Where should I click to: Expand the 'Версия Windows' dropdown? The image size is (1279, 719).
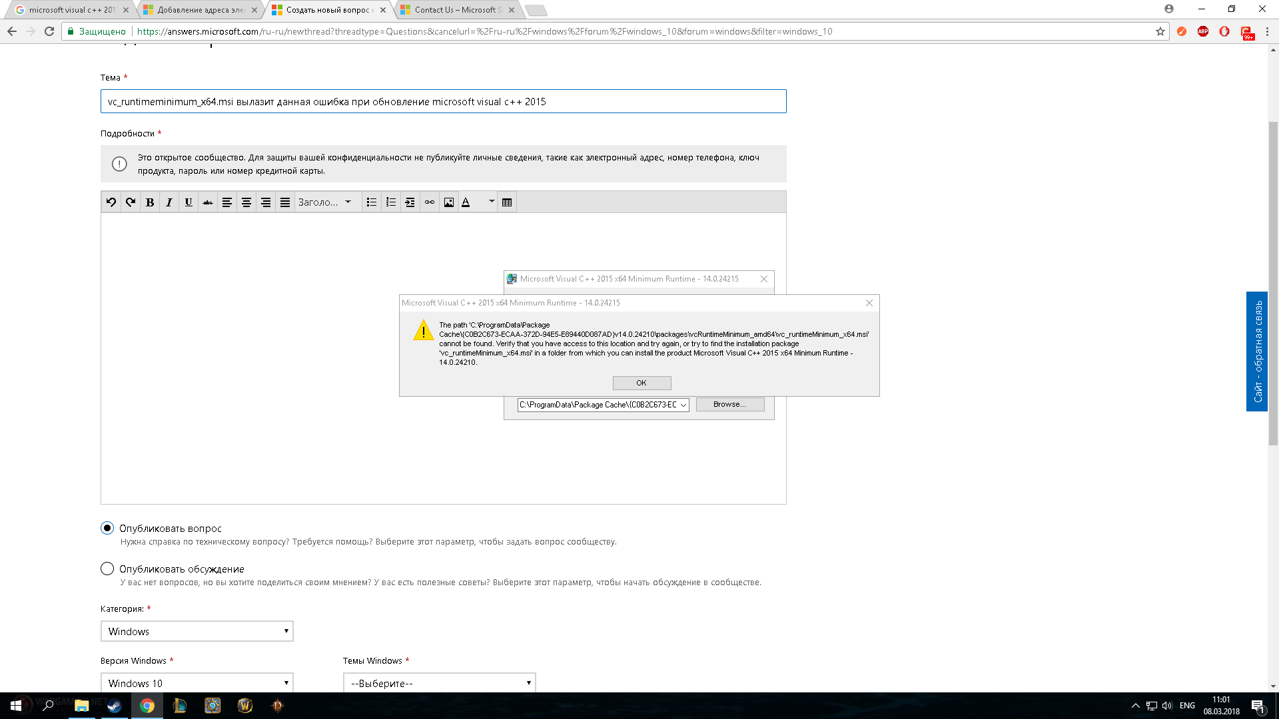[197, 683]
